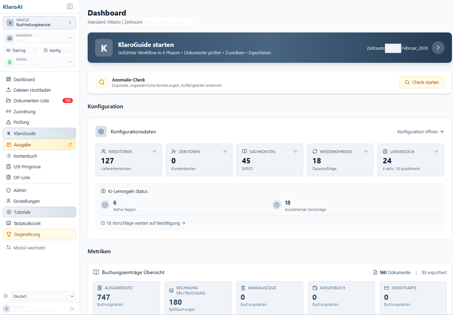The width and height of the screenshot is (453, 315).
Task: Open Siegerehrung in the sidebar
Action: coord(39,234)
